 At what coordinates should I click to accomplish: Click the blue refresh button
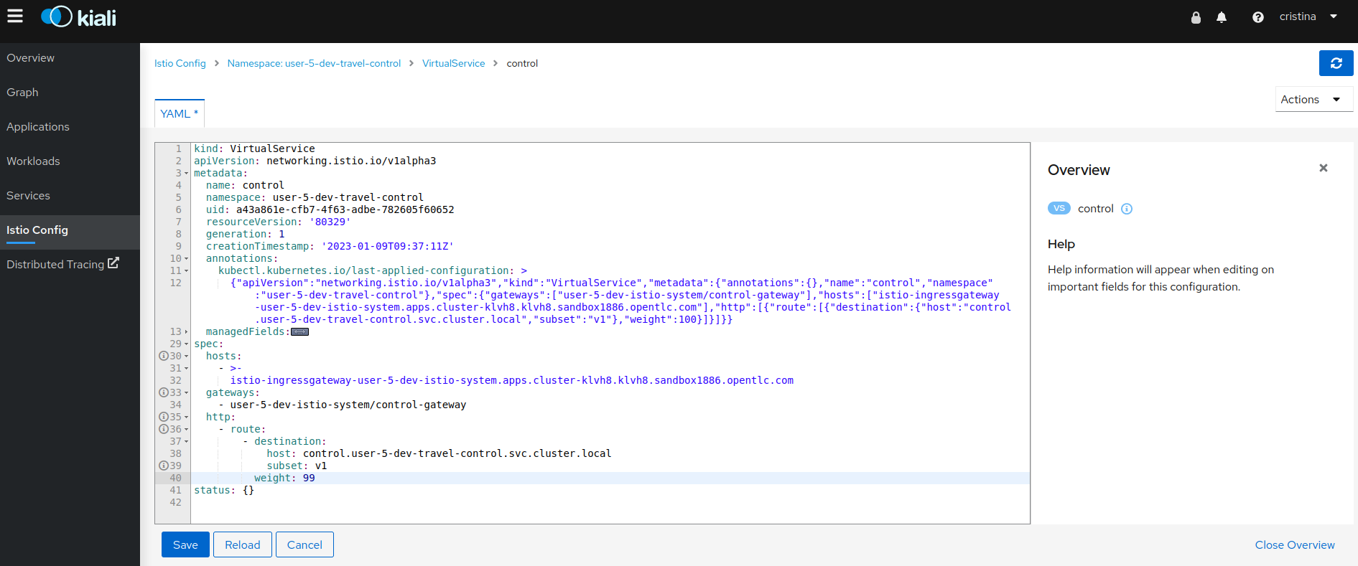(1336, 63)
